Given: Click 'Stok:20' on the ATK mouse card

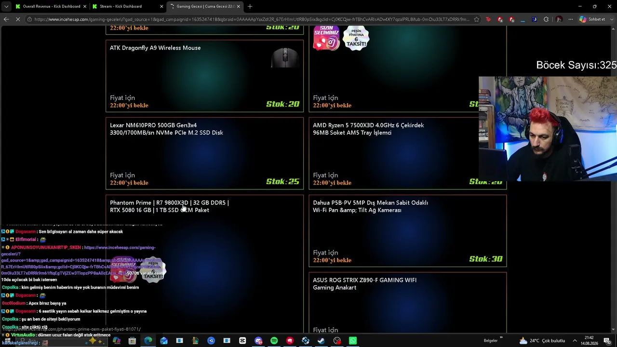Looking at the screenshot, I should click(x=282, y=104).
